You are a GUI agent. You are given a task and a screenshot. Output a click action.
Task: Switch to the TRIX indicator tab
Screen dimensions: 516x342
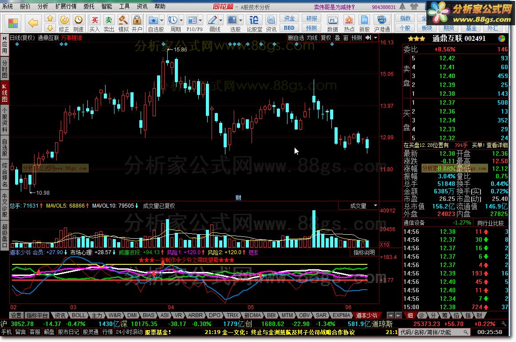pos(232,315)
